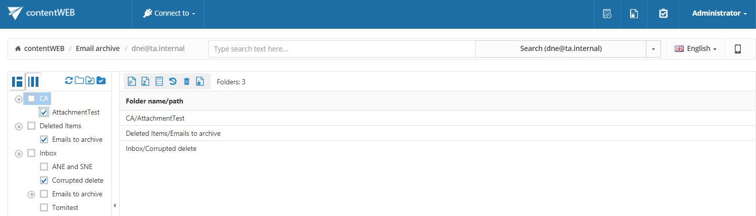This screenshot has height=216, width=756.
Task: Click the restore history clock icon
Action: pyautogui.click(x=173, y=81)
